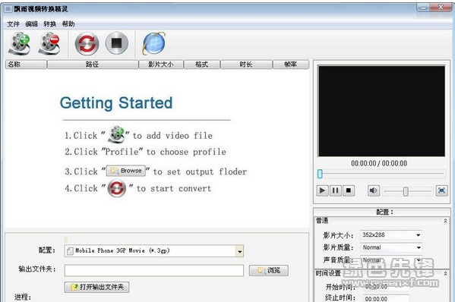This screenshot has width=455, height=302.
Task: Click the 格式 column header
Action: [x=202, y=64]
